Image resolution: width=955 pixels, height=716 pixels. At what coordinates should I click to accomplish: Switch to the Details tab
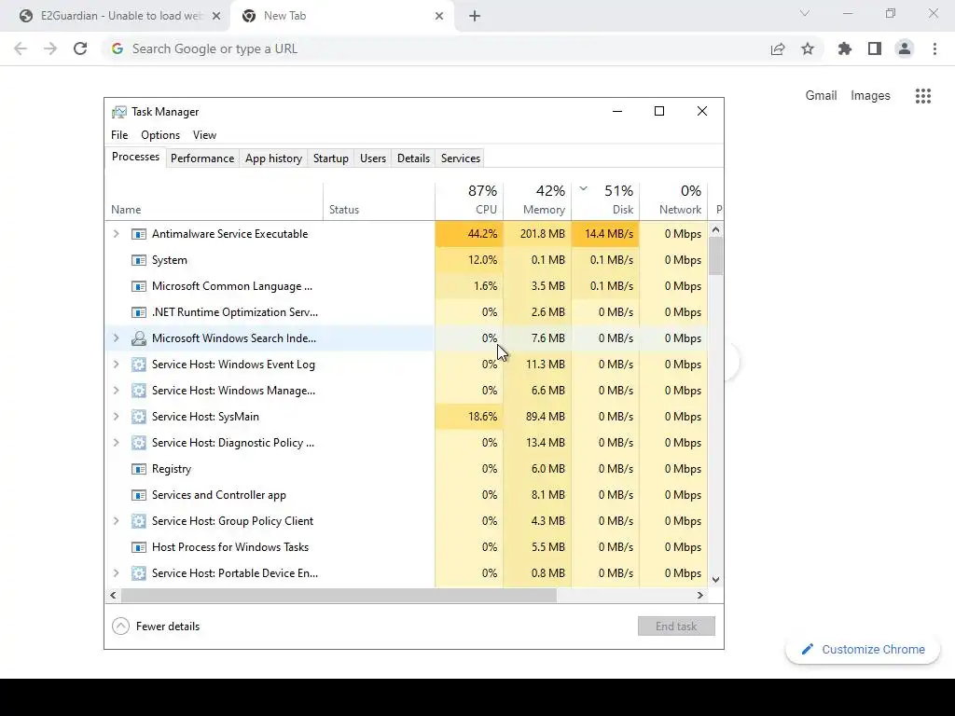(x=413, y=158)
